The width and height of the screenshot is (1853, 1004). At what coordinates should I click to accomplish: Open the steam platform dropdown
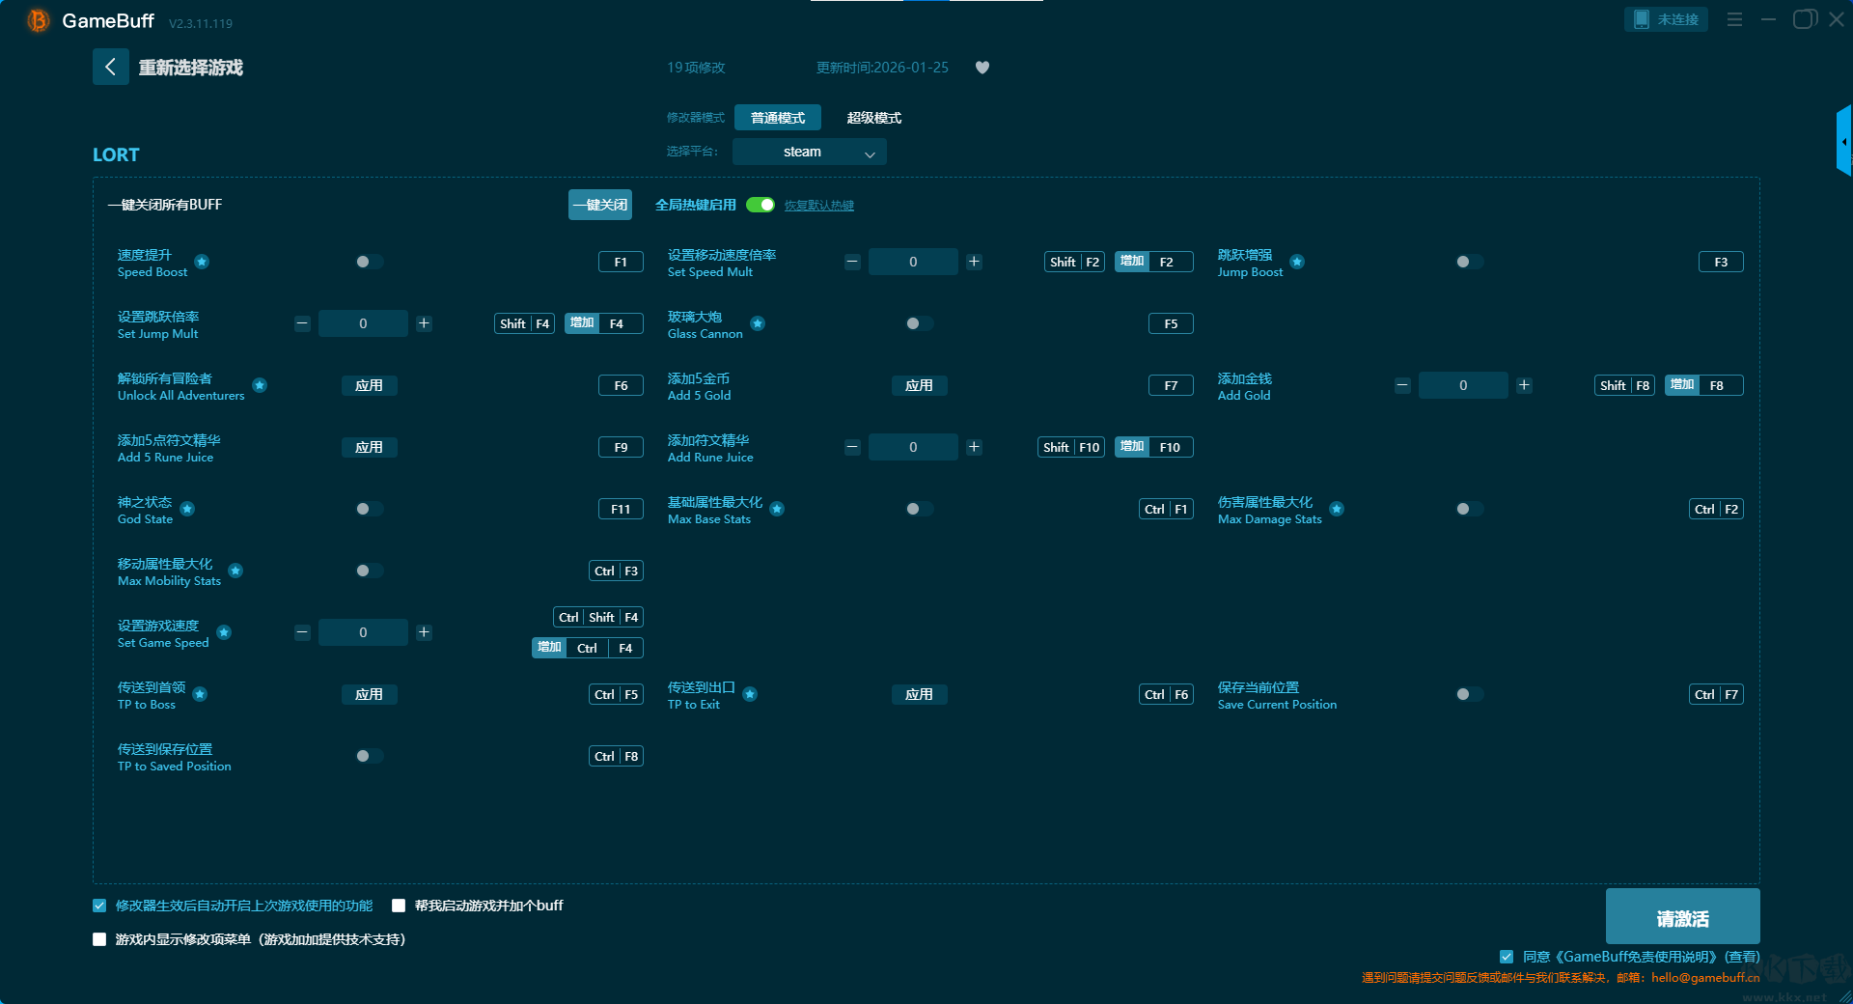(x=809, y=152)
